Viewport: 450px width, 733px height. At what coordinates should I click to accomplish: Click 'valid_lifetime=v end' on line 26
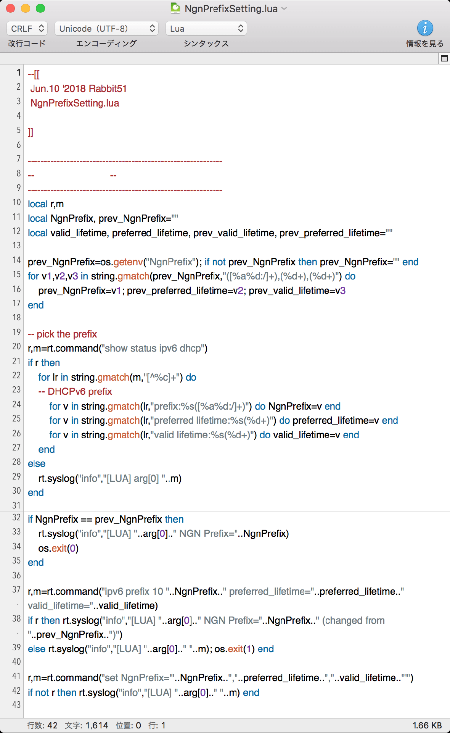tap(316, 435)
